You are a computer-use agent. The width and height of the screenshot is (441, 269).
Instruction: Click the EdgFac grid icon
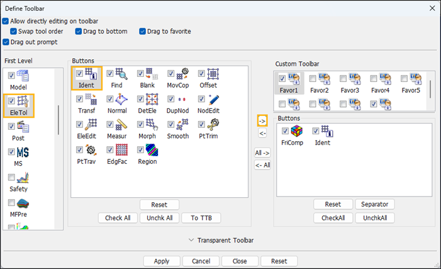(121, 151)
